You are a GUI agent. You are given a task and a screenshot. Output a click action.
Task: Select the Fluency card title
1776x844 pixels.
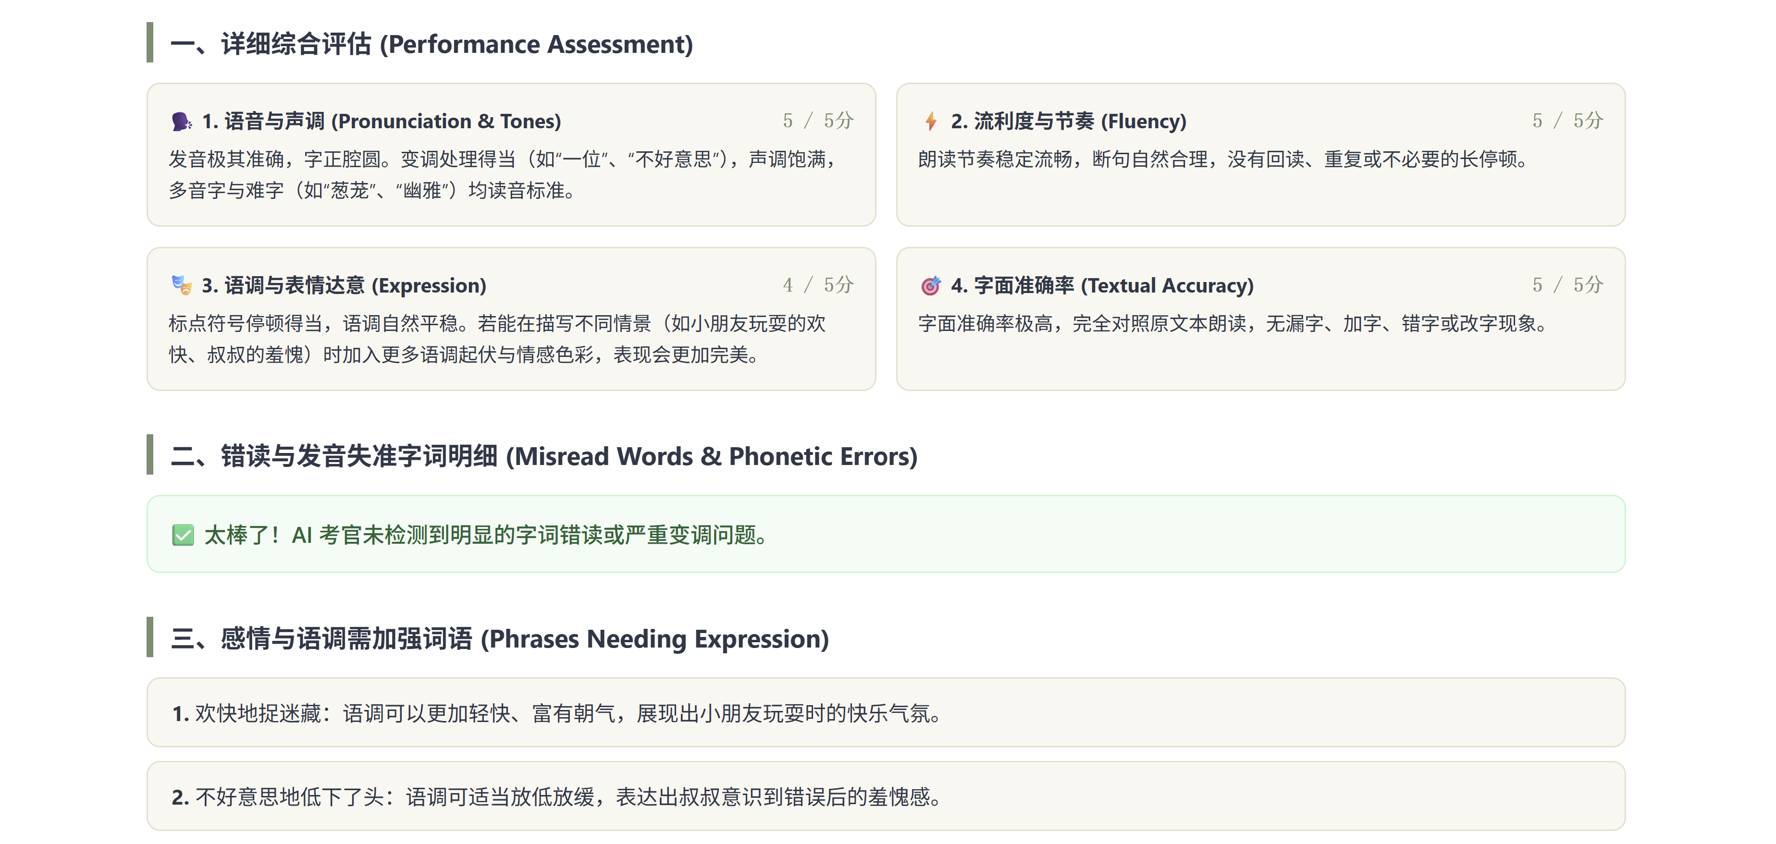pos(1069,121)
